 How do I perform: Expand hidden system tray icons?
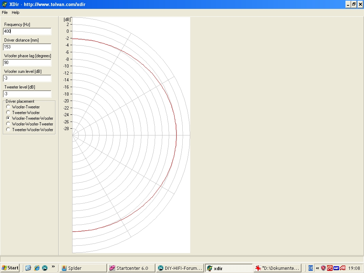tap(317, 268)
